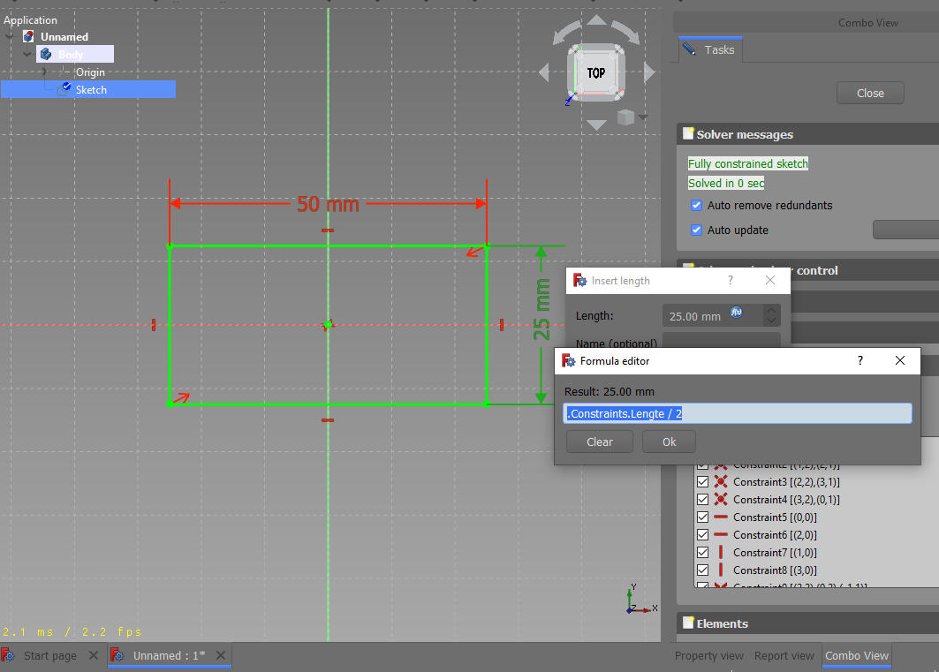Increase the Length value with spinner up arrow

[772, 310]
